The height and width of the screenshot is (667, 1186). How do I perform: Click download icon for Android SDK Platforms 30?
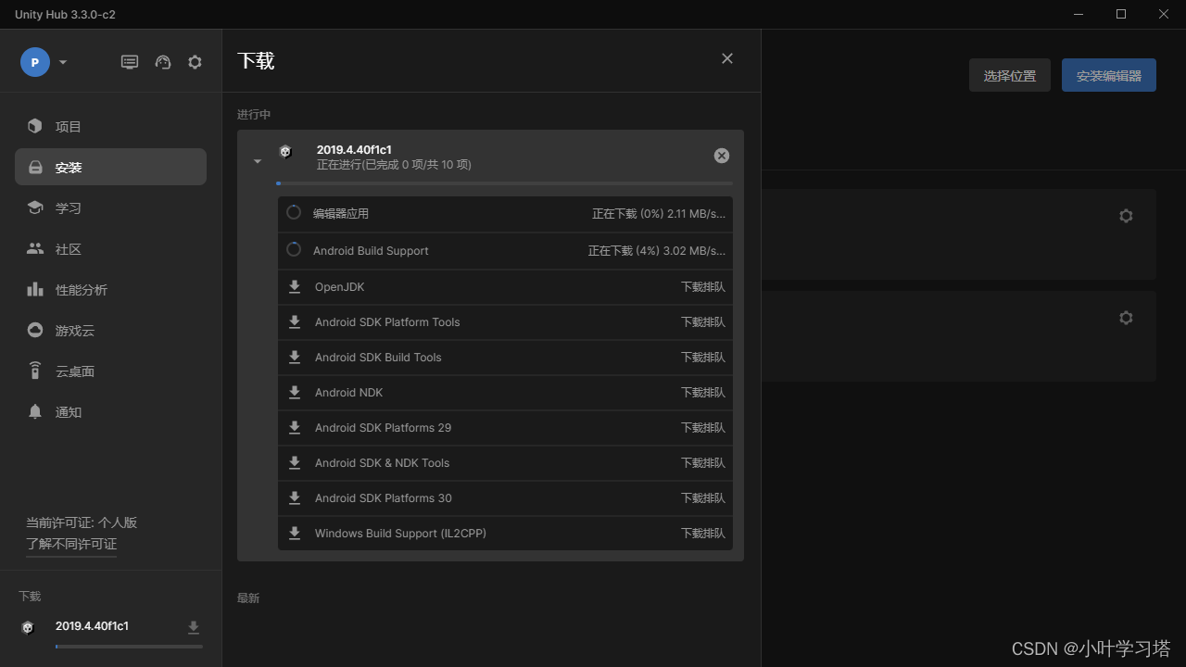coord(295,498)
